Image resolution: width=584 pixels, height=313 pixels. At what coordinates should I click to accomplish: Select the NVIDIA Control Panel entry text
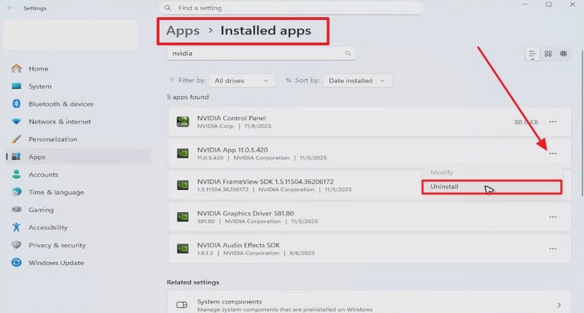point(232,118)
